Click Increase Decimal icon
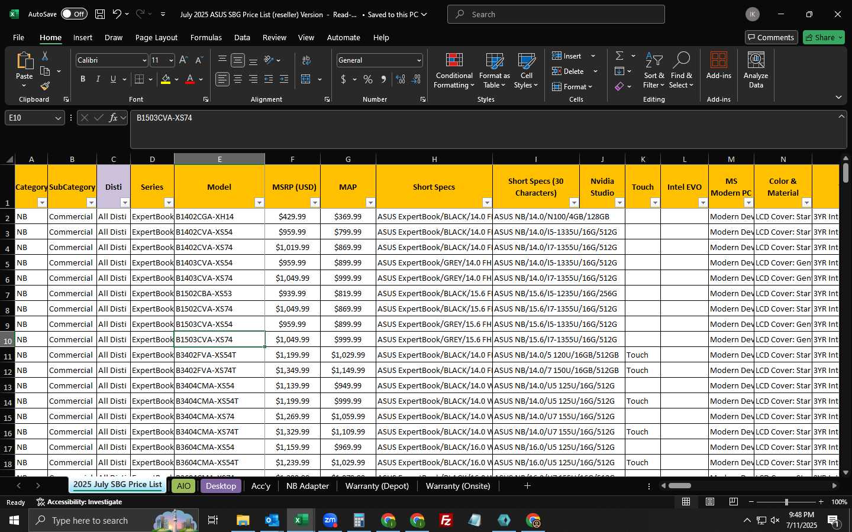 coord(401,79)
